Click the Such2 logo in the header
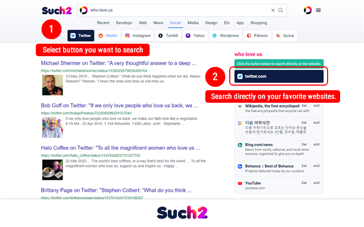This screenshot has width=364, height=227. pos(57,10)
